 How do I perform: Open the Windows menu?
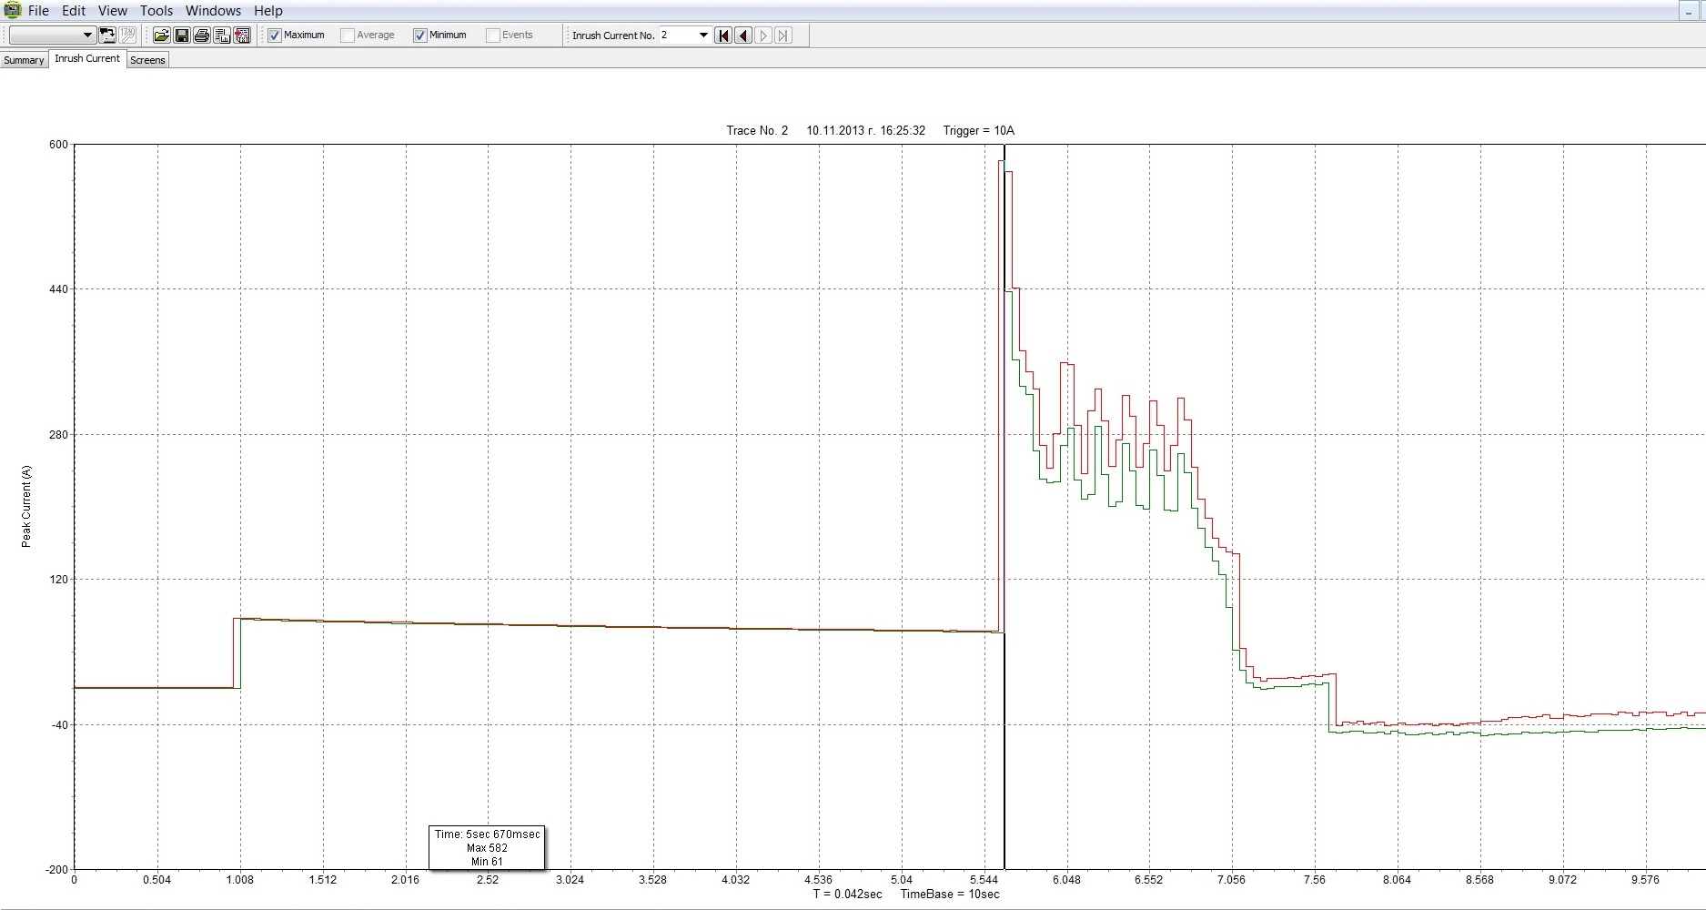[213, 11]
